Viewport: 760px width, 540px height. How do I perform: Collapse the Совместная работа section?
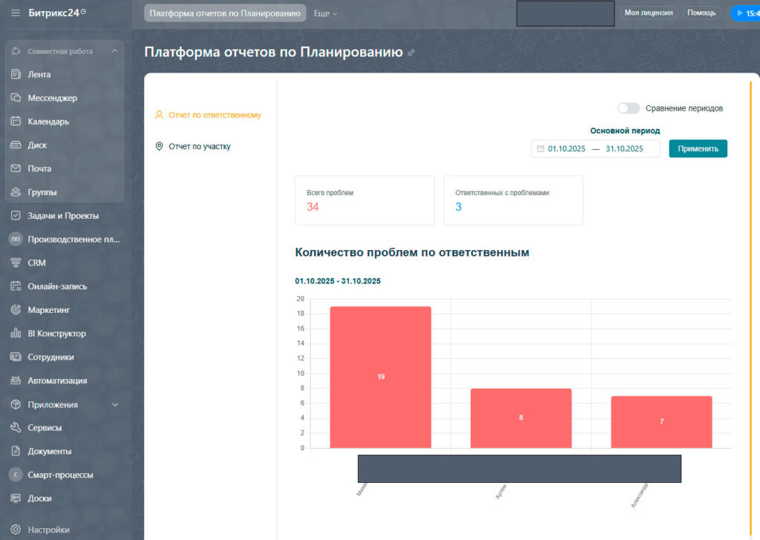click(114, 51)
